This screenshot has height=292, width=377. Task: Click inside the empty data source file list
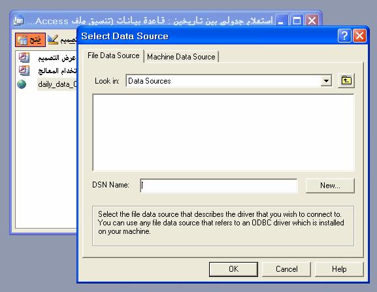pyautogui.click(x=223, y=133)
